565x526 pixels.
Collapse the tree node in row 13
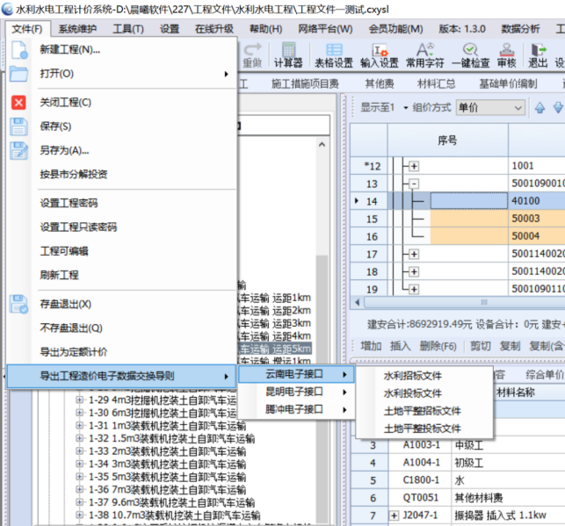[x=413, y=184]
